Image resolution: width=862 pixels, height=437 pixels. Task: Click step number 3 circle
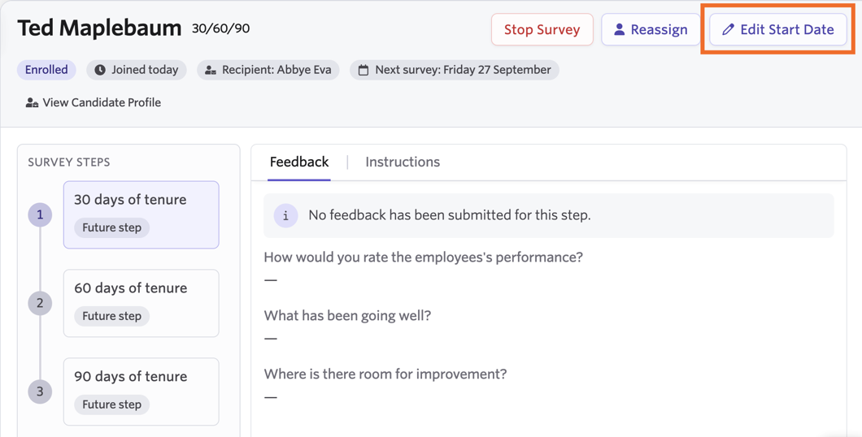[x=40, y=392]
